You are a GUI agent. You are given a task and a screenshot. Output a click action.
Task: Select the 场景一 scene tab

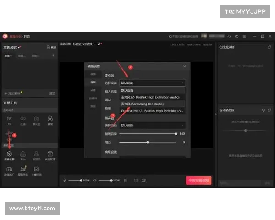8,56
